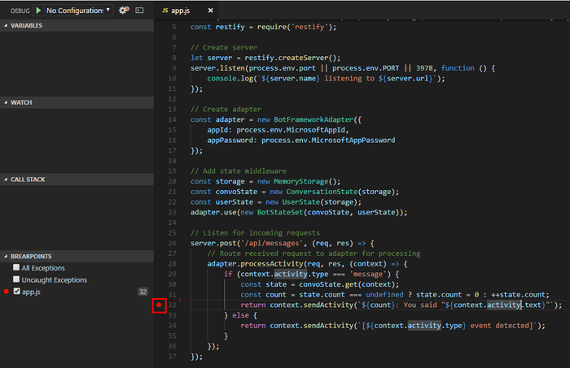
Task: Collapse the Call Stack section
Action: pos(27,179)
